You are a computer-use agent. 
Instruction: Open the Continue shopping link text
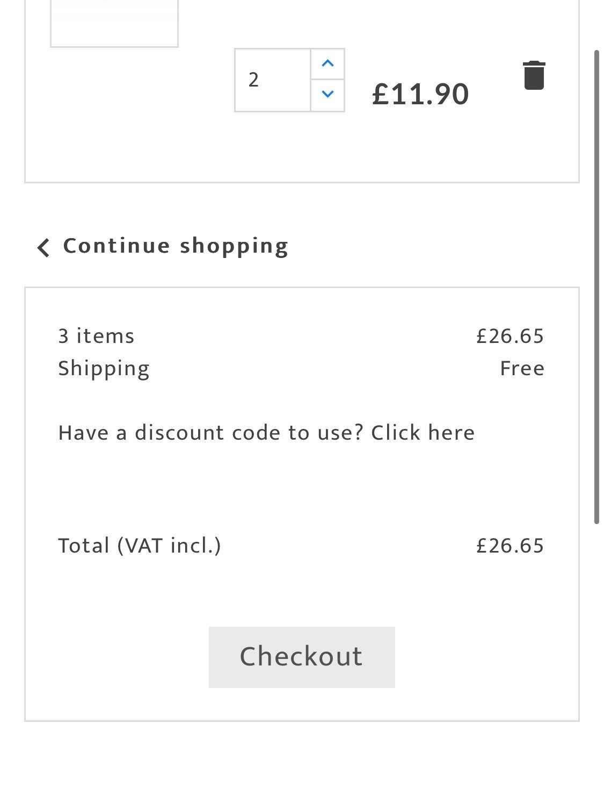(176, 246)
